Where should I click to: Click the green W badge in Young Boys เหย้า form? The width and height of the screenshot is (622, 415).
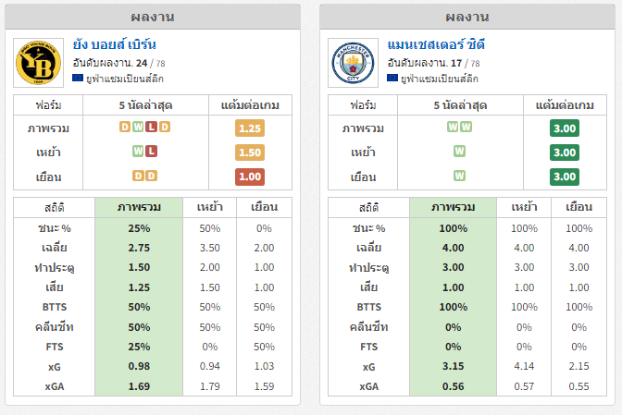[x=138, y=151]
